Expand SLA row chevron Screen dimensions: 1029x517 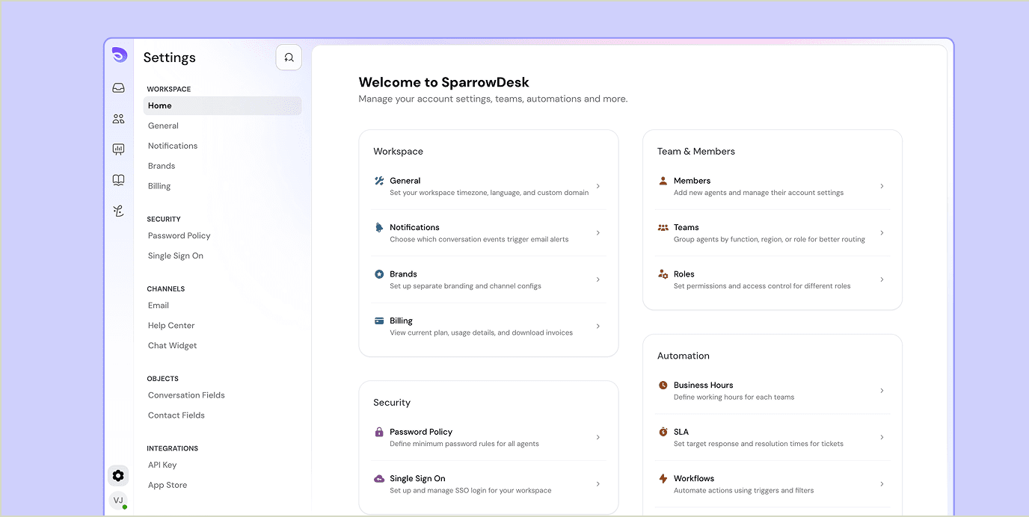click(882, 437)
